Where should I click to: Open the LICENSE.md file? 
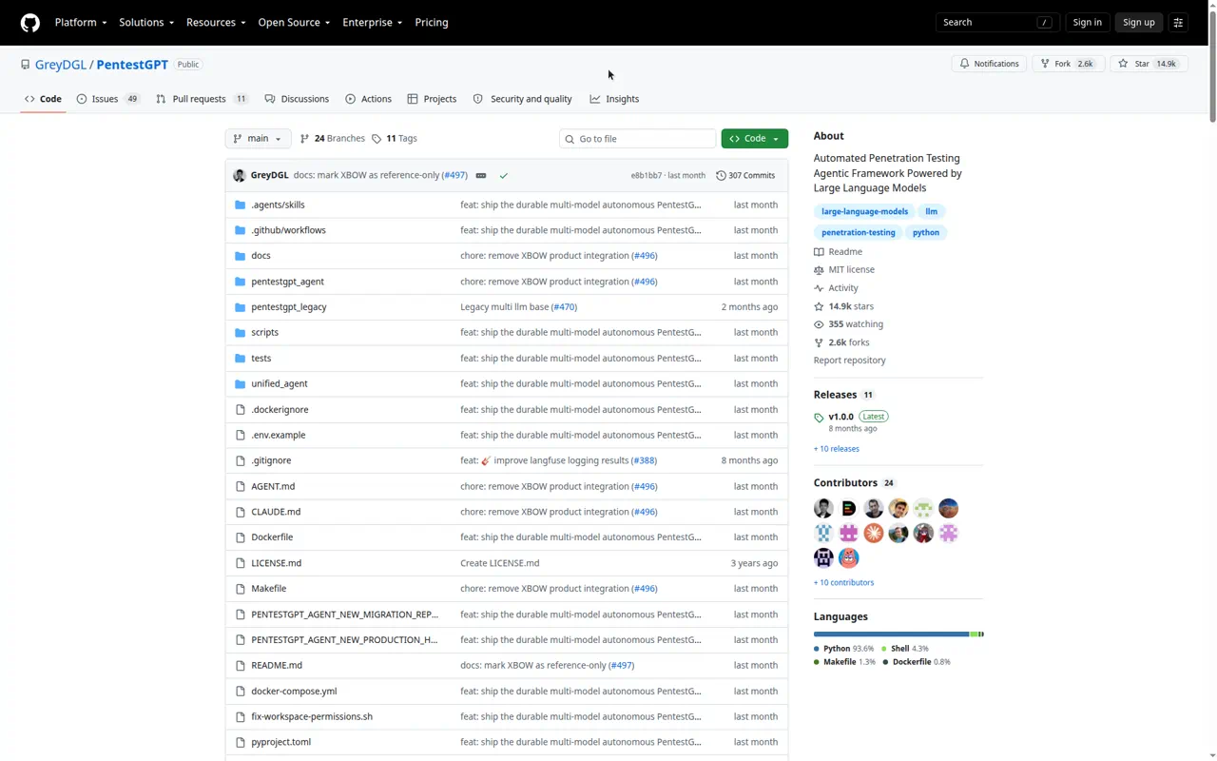click(x=276, y=563)
